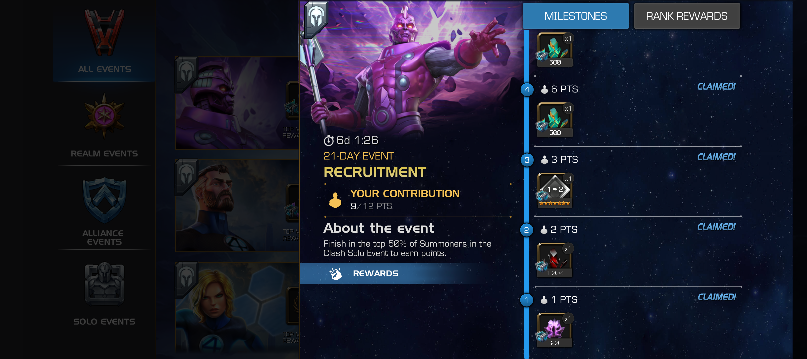
Task: Click milestone marker number 4
Action: point(527,90)
